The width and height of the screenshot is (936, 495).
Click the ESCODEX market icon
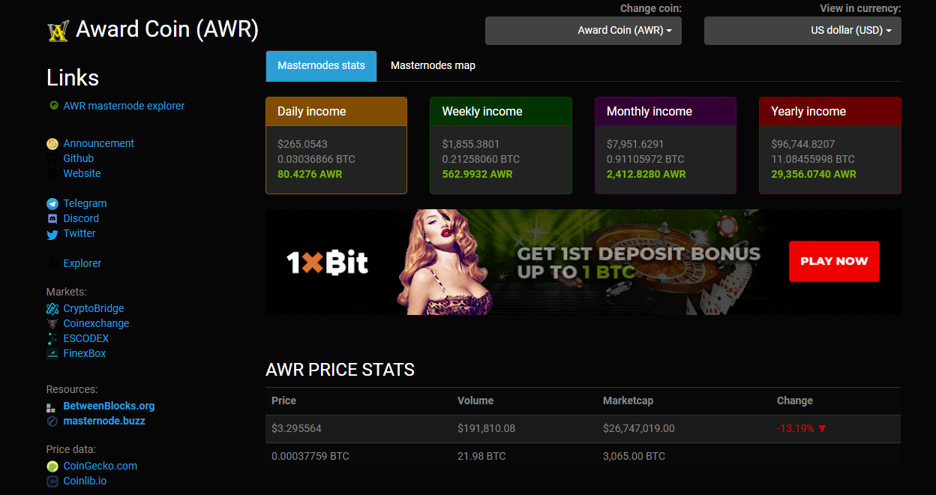tap(52, 339)
